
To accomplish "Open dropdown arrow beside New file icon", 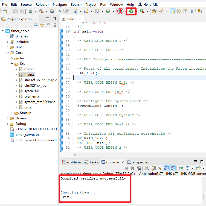I will point(10,11).
